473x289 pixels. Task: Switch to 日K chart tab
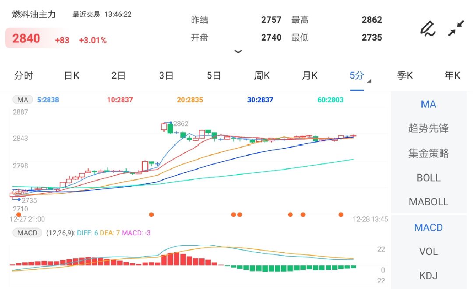coord(72,75)
